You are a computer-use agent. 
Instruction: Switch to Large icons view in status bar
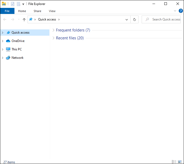[x=180, y=162]
